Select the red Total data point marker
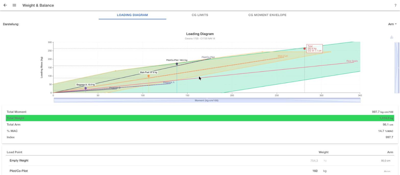 pyautogui.click(x=304, y=49)
